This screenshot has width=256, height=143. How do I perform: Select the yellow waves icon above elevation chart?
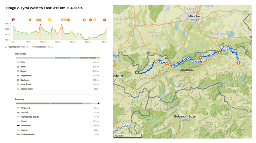click(49, 20)
